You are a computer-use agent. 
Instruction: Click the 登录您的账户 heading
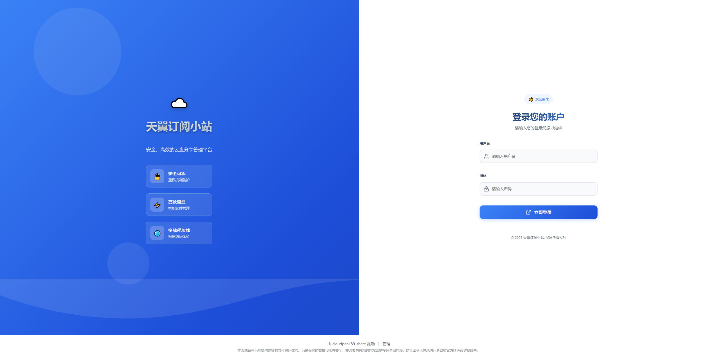coord(538,117)
